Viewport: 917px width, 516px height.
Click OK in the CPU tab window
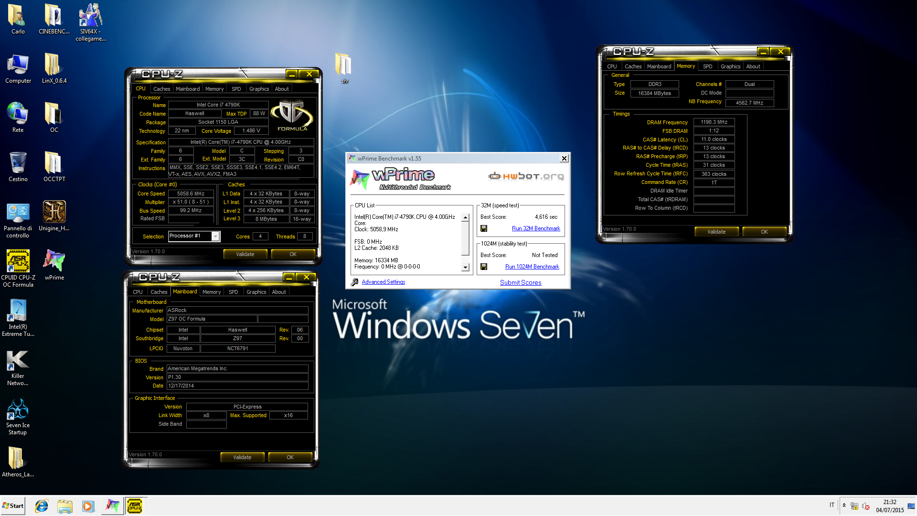(x=293, y=254)
